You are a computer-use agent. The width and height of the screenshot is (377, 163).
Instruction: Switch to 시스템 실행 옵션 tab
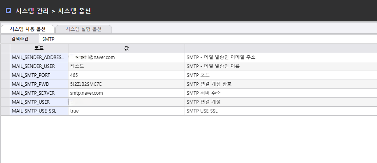pyautogui.click(x=84, y=29)
